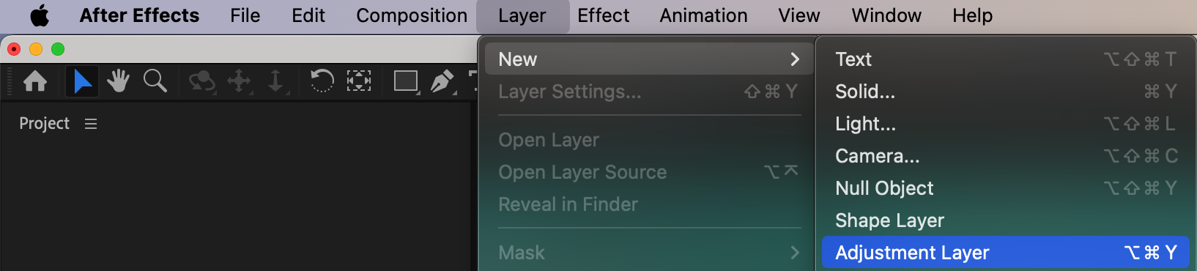Open the Composition menu
Image resolution: width=1197 pixels, height=271 pixels.
click(x=412, y=15)
